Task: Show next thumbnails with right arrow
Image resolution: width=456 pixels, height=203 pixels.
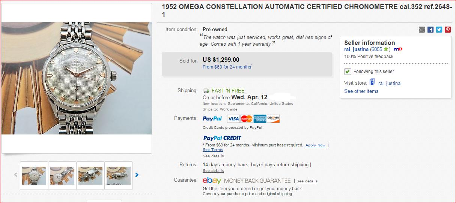Action: 137,175
